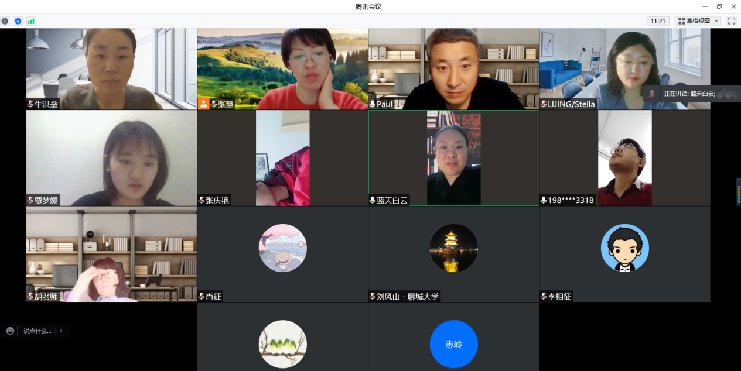Click the orange host icon beside 张慧
741x371 pixels.
pos(203,104)
